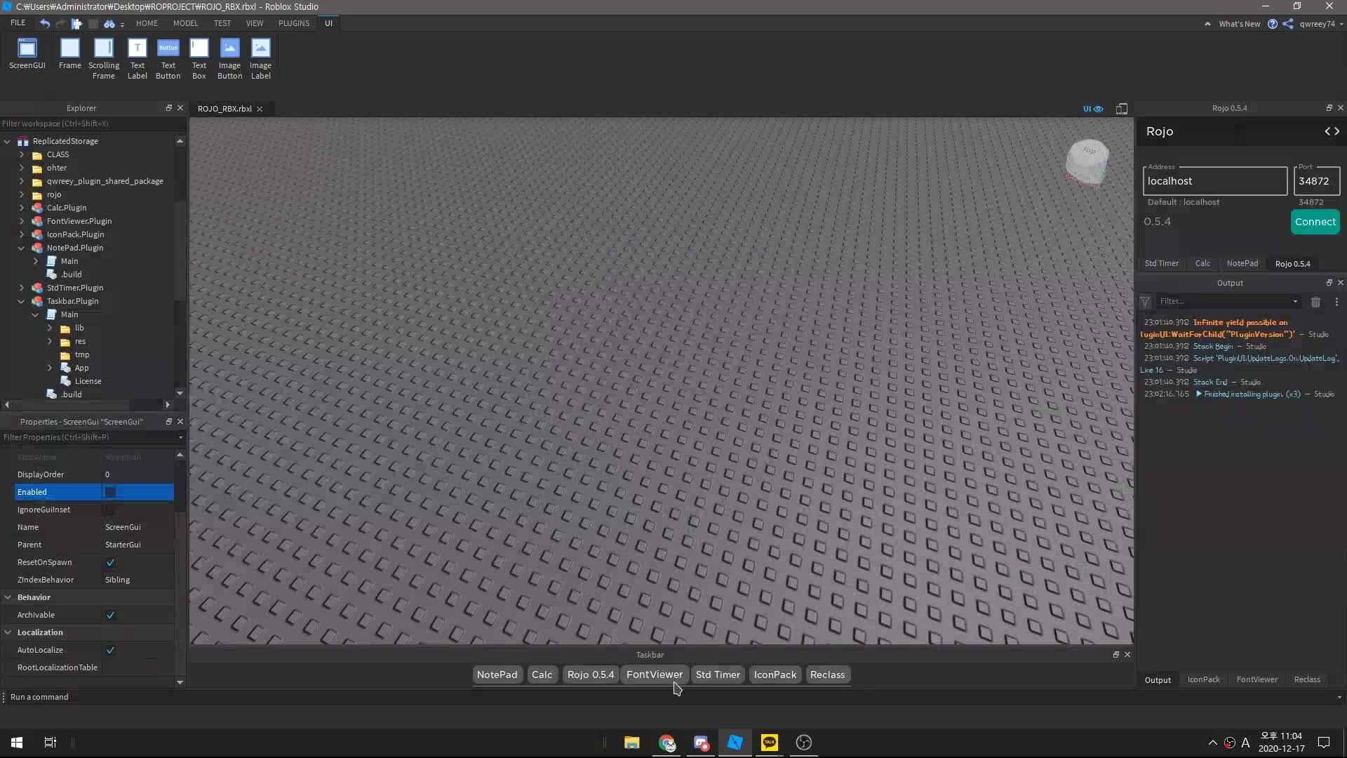This screenshot has height=758, width=1347.
Task: Open Windows Start menu
Action: [x=17, y=743]
